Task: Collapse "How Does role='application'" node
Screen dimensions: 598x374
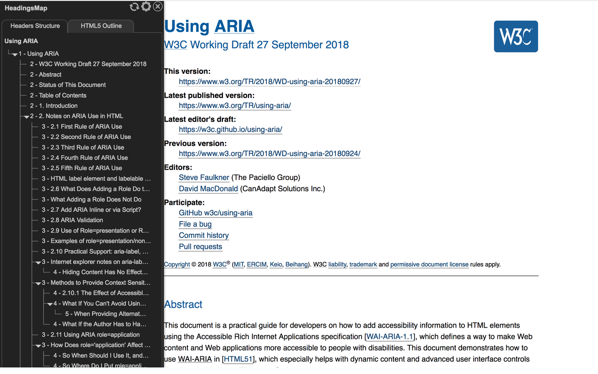Action: click(x=38, y=345)
